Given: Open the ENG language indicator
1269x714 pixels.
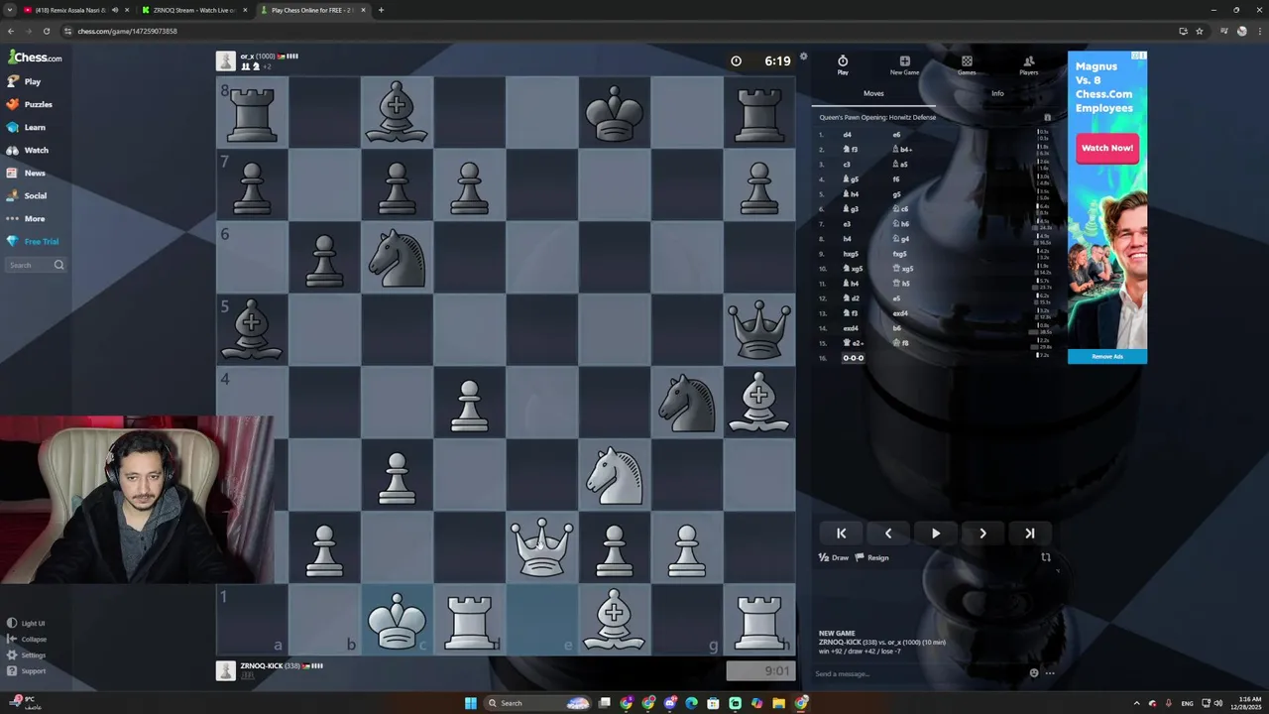Looking at the screenshot, I should pos(1187,703).
